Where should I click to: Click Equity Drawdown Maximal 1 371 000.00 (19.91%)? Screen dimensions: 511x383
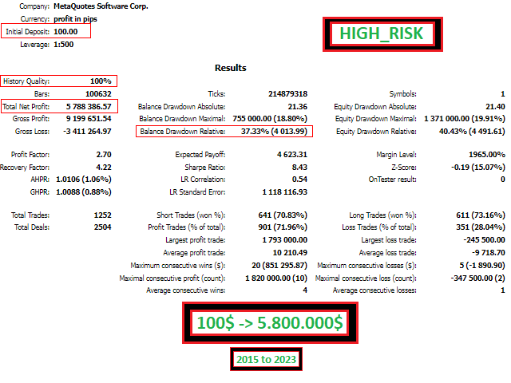coord(465,119)
